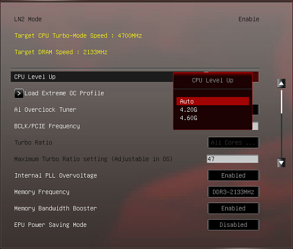
Task: Click Target CPU Turbo-Mode Speed text
Action: [x=78, y=35]
